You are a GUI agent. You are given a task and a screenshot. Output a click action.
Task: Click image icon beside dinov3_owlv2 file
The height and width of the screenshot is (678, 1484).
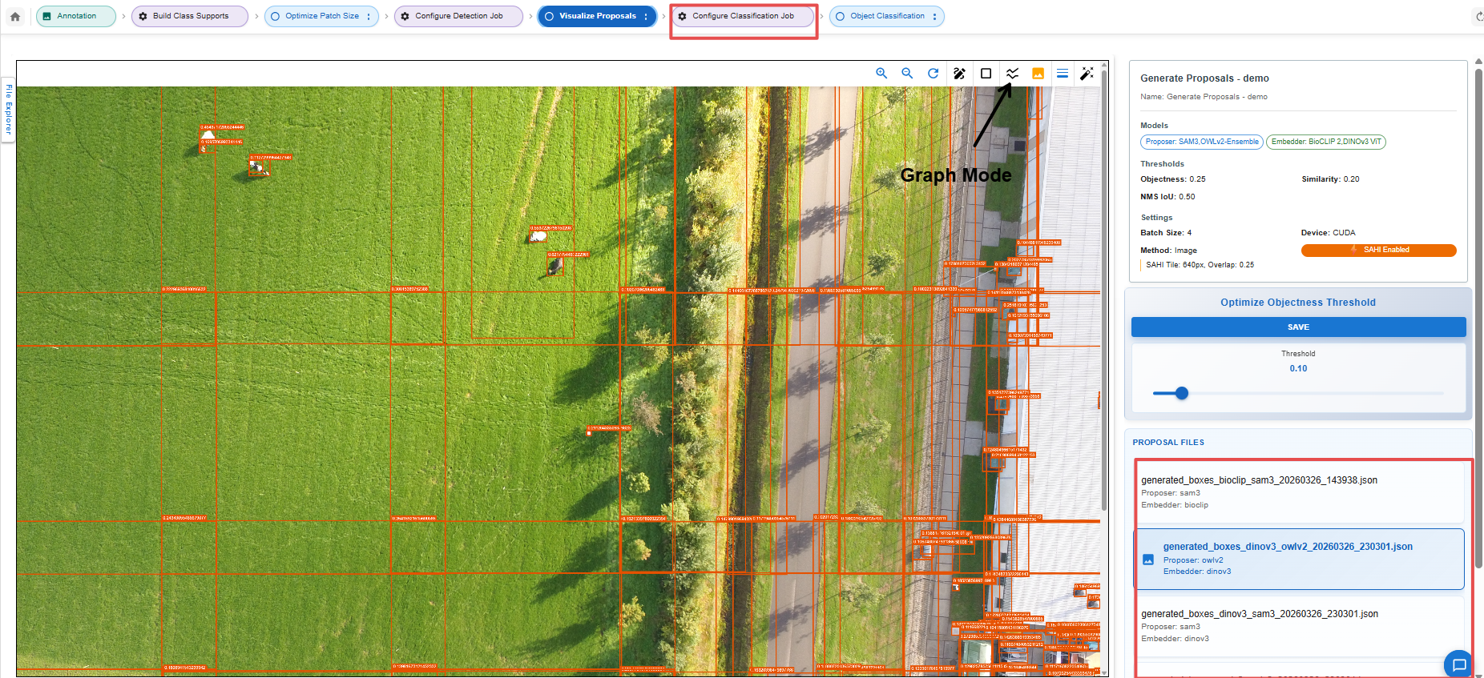[1148, 560]
